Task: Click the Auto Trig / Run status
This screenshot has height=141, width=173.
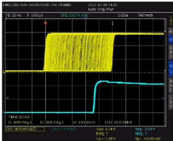Action: click(x=101, y=9)
